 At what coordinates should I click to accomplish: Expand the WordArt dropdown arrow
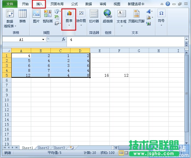tap(152, 11)
